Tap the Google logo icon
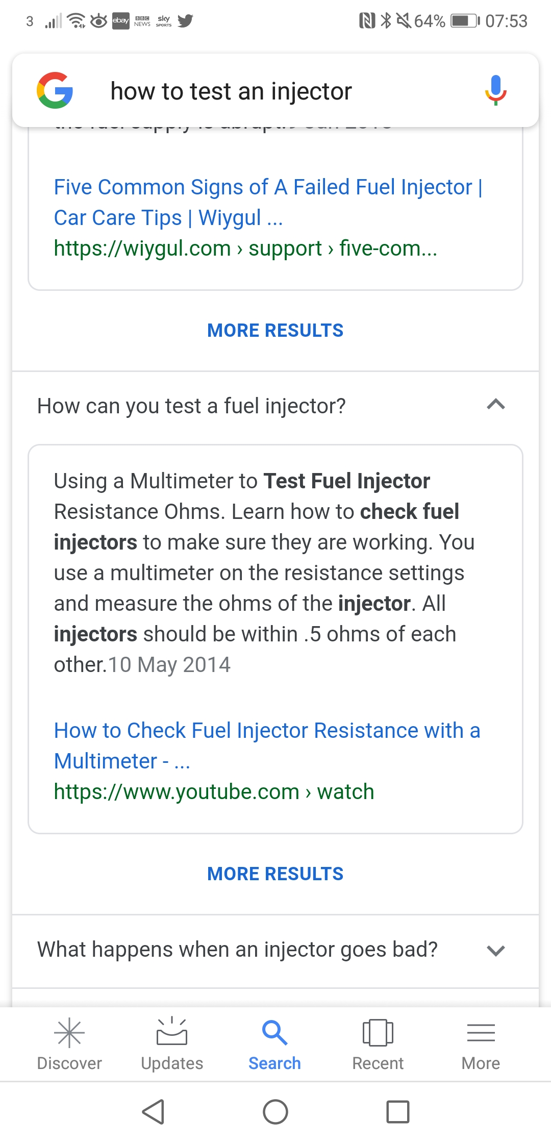The image size is (551, 1143). [55, 91]
